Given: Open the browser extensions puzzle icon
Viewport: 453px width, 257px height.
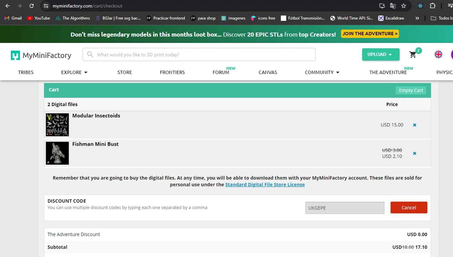Looking at the screenshot, I should point(432,6).
